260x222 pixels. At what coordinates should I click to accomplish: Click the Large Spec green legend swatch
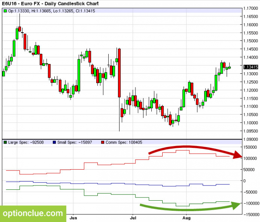[x=5, y=142]
